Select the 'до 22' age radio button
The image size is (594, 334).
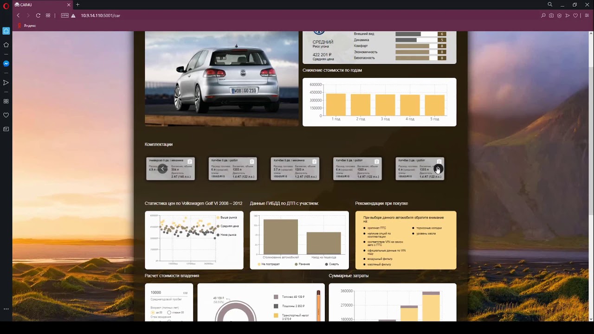click(x=153, y=313)
